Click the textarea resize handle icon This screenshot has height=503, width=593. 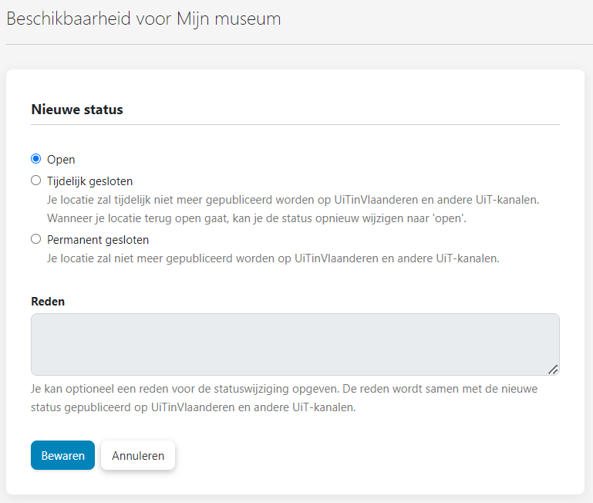tap(553, 370)
